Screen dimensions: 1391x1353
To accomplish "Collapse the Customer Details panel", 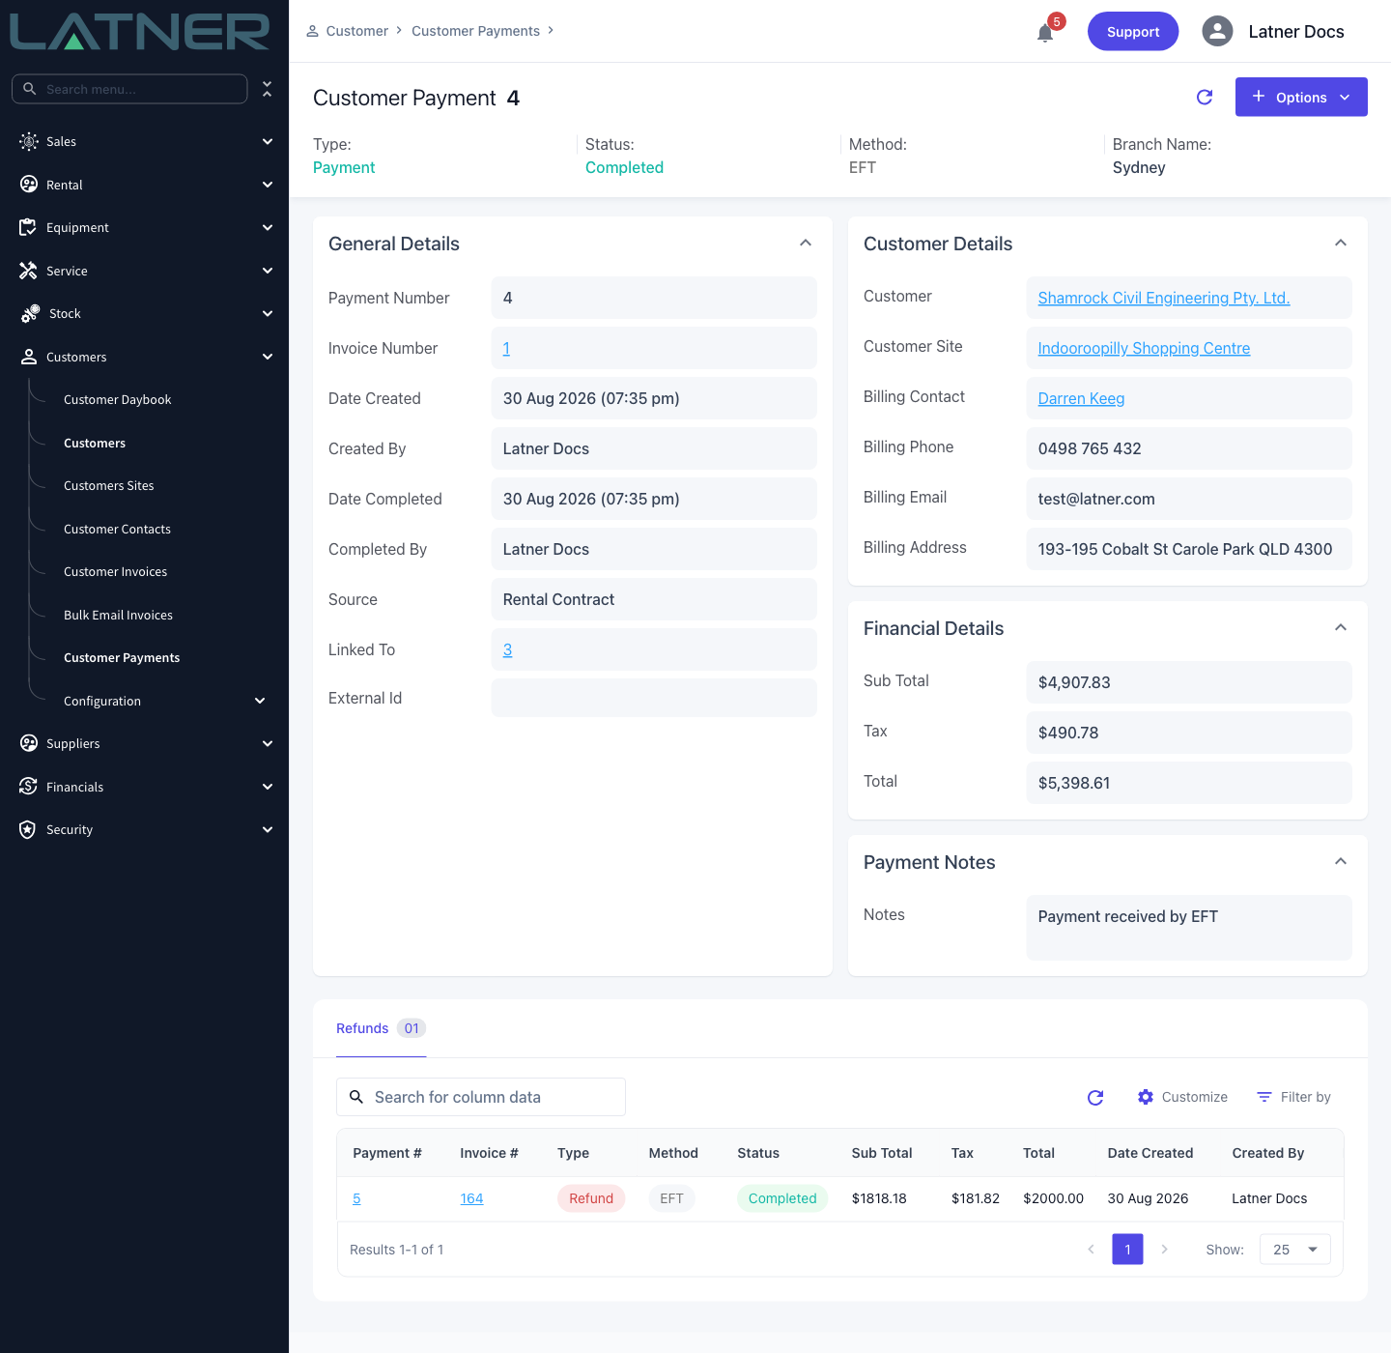I will 1341,243.
